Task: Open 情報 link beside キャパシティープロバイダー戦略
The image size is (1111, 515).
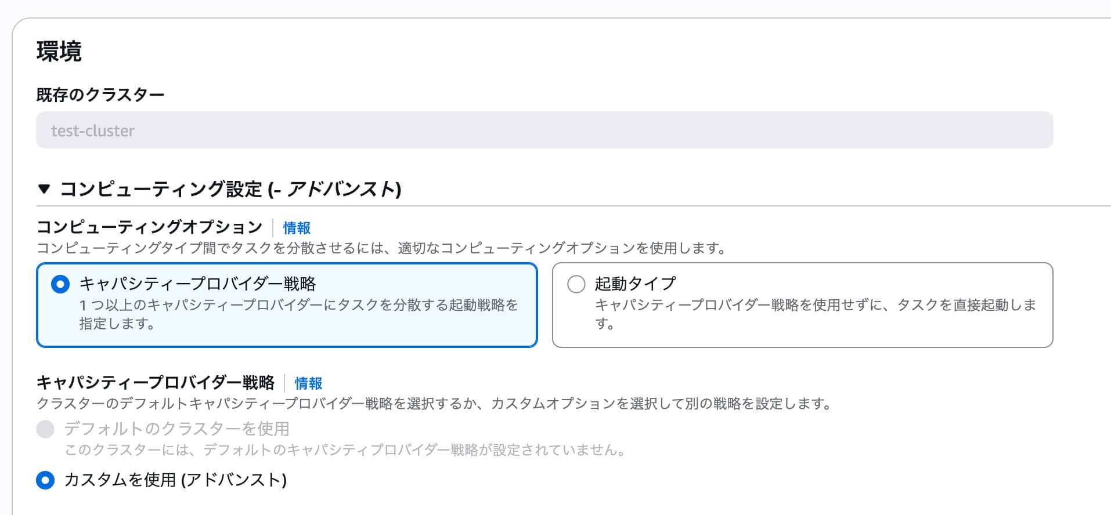Action: click(309, 383)
